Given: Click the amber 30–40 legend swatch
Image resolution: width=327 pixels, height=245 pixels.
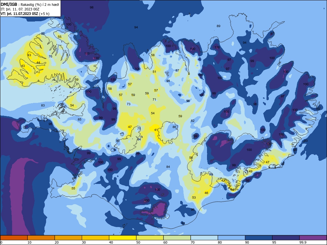Looking at the screenshot, I should point(95,238).
